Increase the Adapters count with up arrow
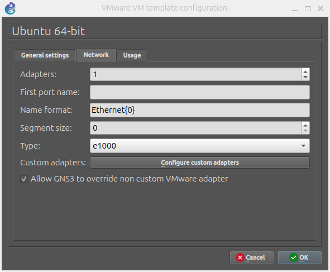This screenshot has height=272, width=330. [x=305, y=71]
